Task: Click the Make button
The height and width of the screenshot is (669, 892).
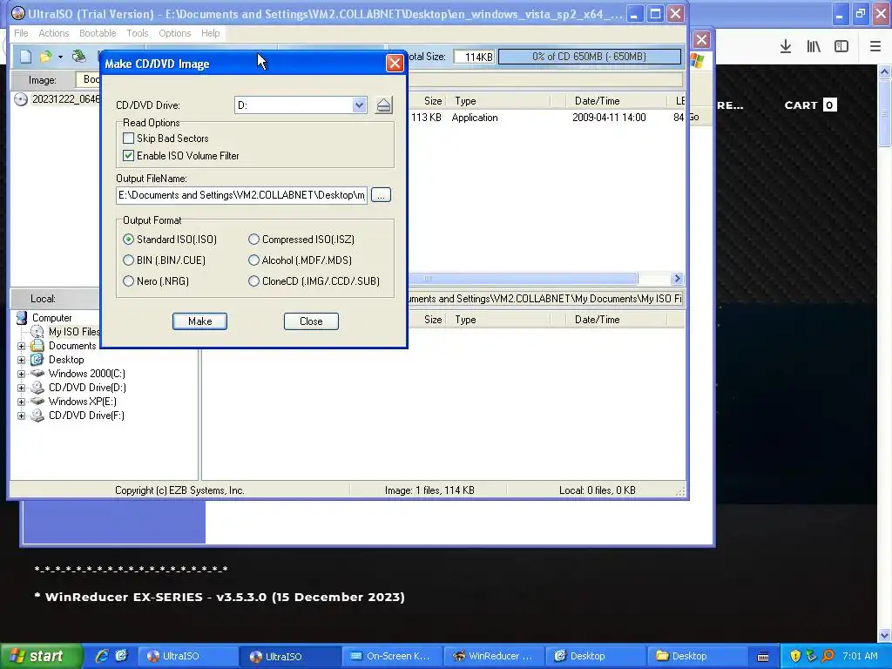Action: tap(199, 321)
